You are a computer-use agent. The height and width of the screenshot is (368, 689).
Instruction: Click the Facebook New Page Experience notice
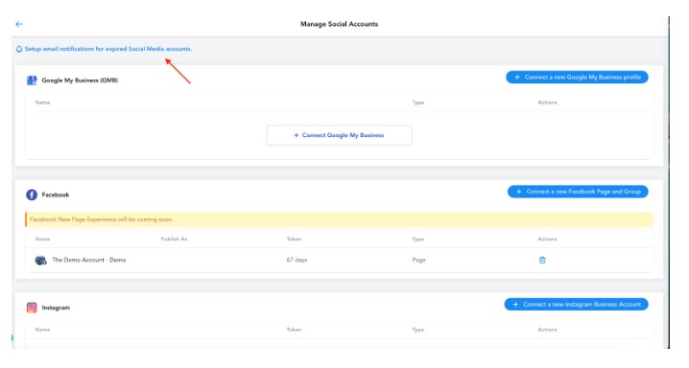click(339, 219)
